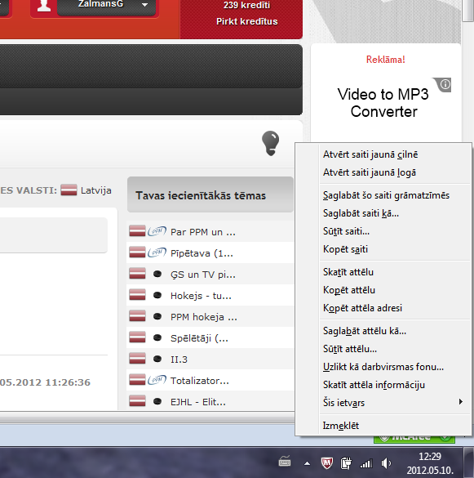
Task: Click the Pirkt kredītus link
Action: coord(247,21)
